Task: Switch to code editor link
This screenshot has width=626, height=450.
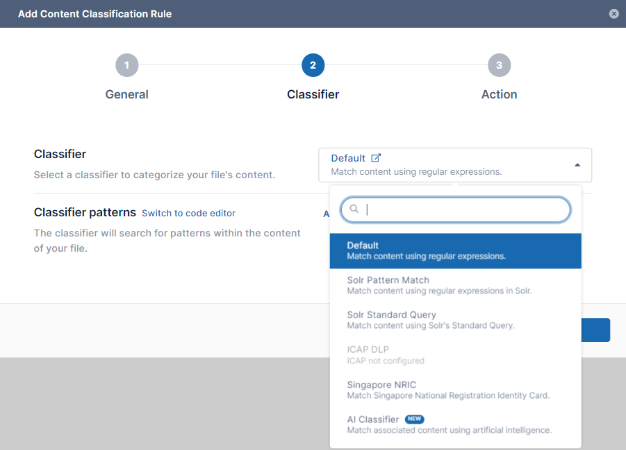Action: (x=188, y=214)
